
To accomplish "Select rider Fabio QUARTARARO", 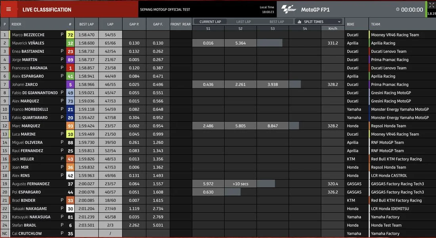I will coord(30,118).
